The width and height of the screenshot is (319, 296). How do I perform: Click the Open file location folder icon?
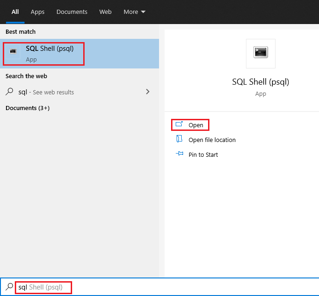[179, 139]
